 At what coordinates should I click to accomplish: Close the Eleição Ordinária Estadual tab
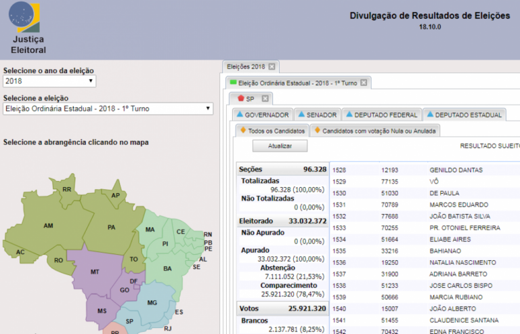click(364, 83)
